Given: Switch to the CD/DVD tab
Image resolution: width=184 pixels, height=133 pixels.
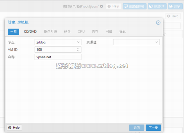Looking at the screenshot, I should (x=30, y=32).
